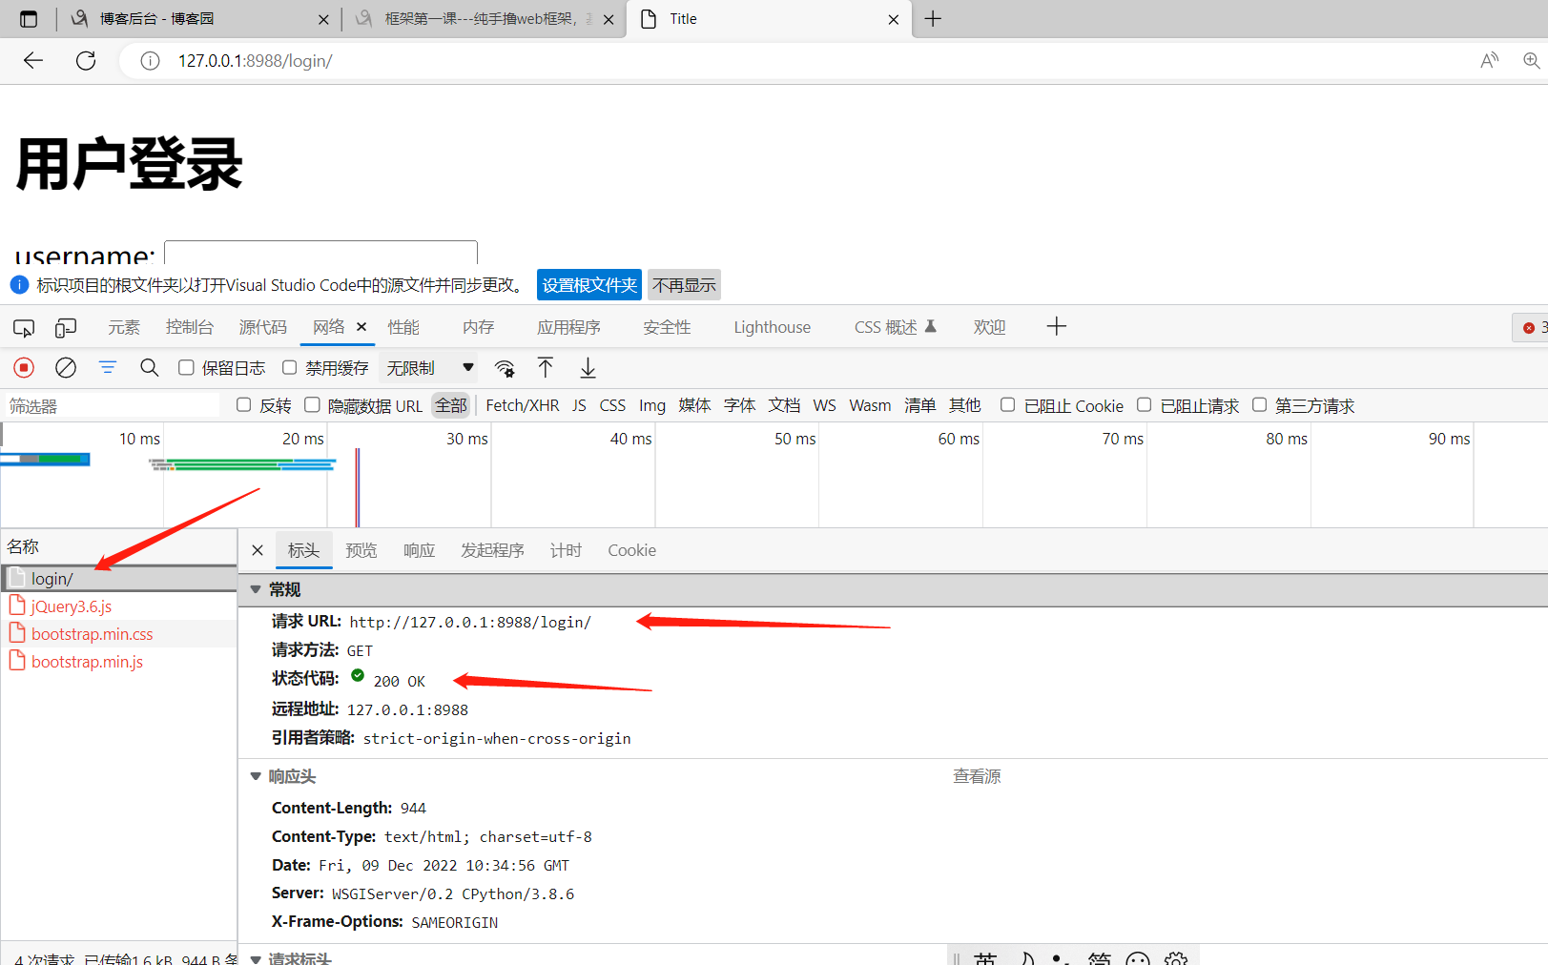Viewport: 1548px width, 965px height.
Task: Toggle the network filter bar icon
Action: 108,368
